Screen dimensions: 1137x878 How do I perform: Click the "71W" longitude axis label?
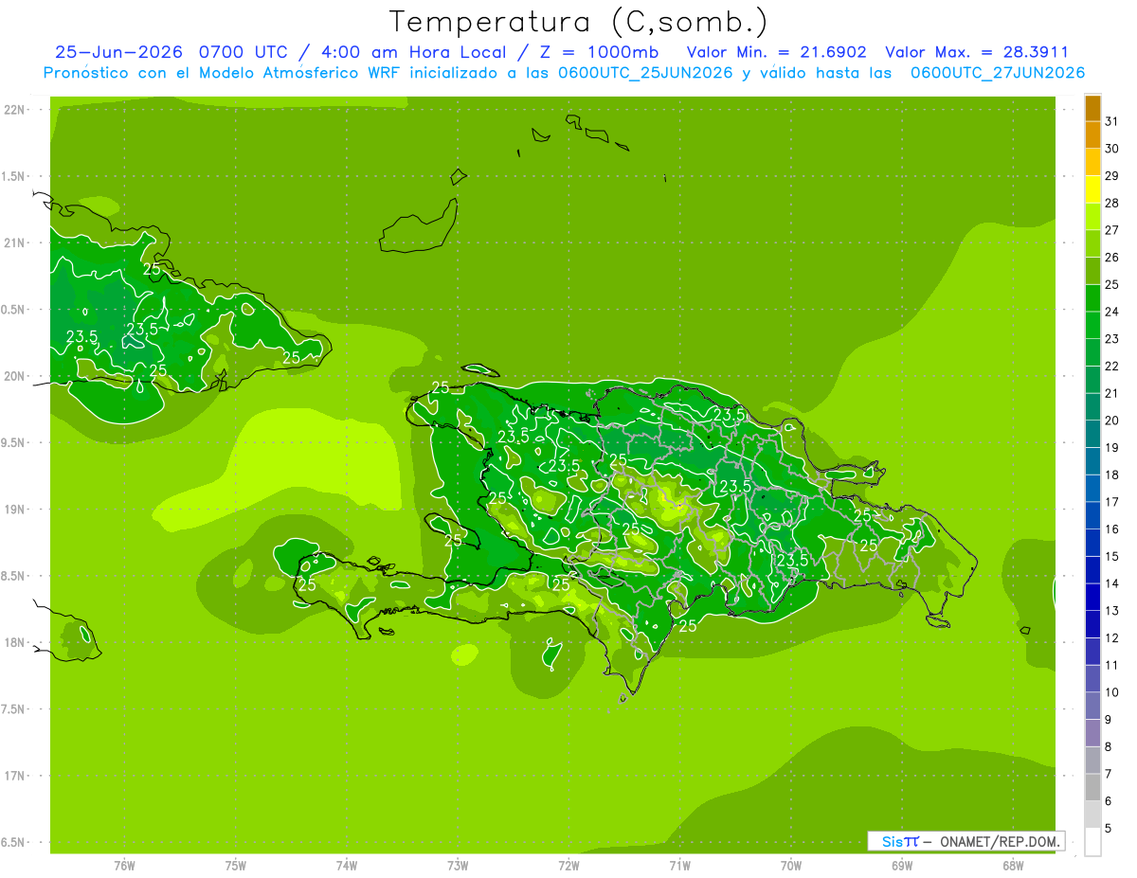[x=679, y=866]
